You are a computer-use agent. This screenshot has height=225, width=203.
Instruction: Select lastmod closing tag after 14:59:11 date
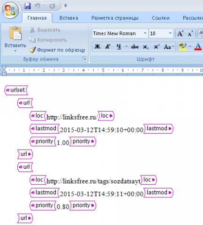(158, 193)
